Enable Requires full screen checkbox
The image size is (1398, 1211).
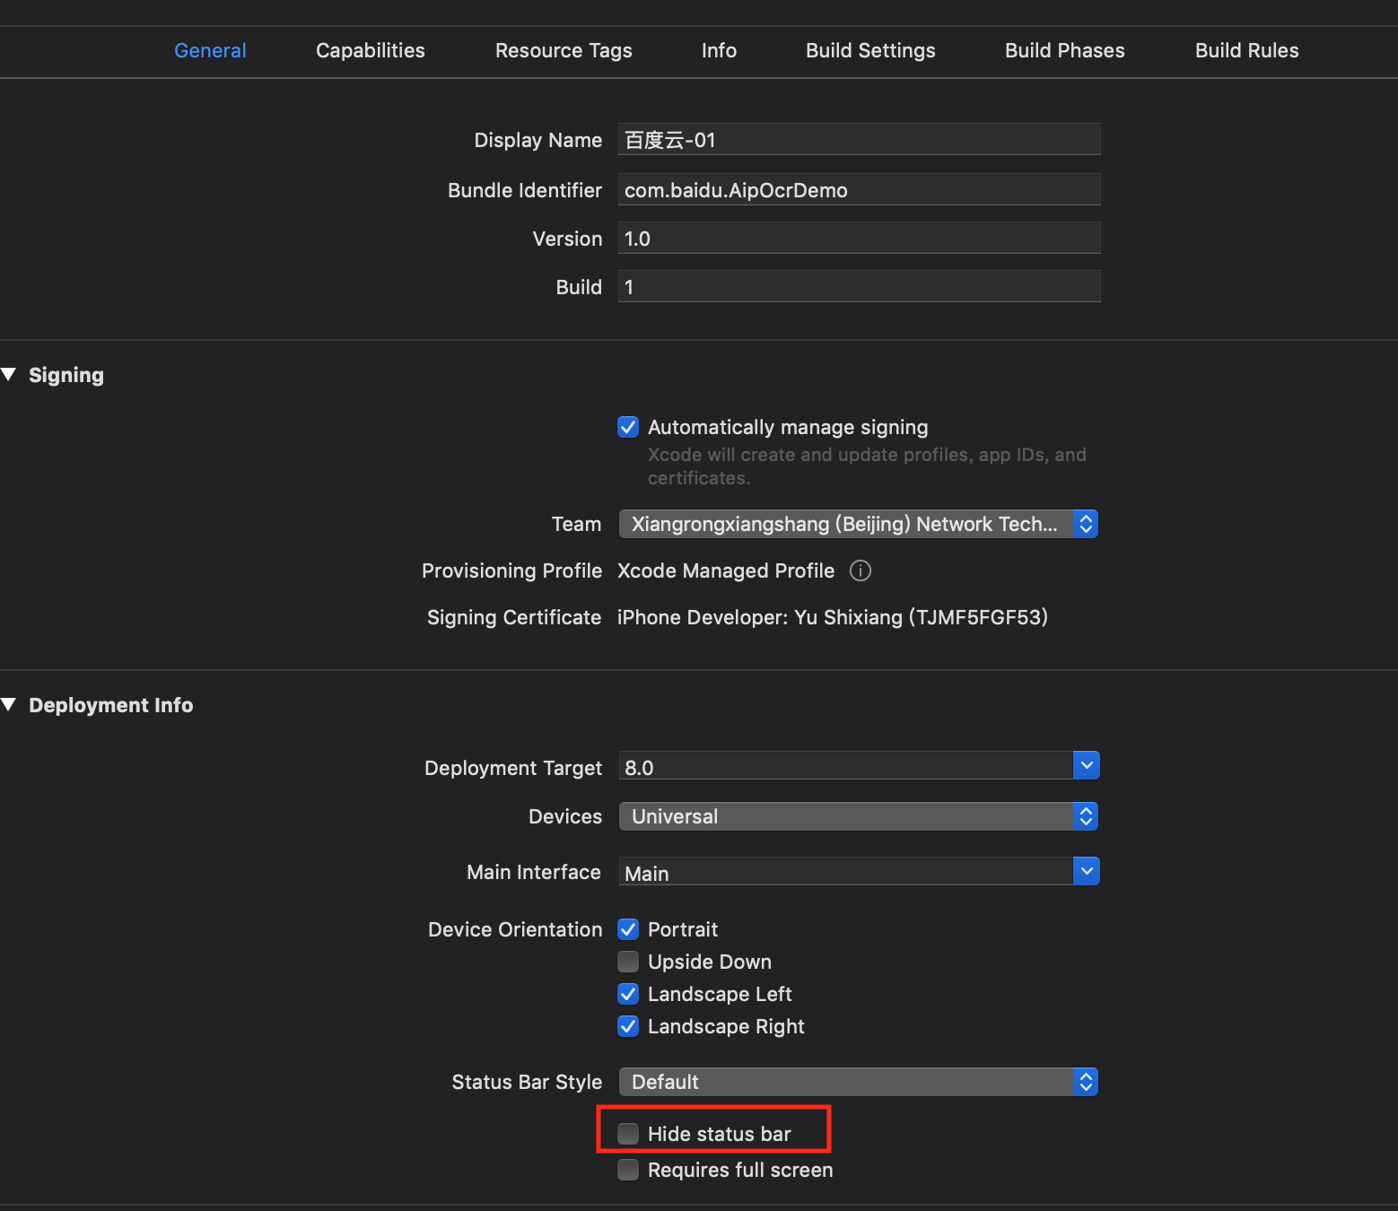tap(628, 1170)
